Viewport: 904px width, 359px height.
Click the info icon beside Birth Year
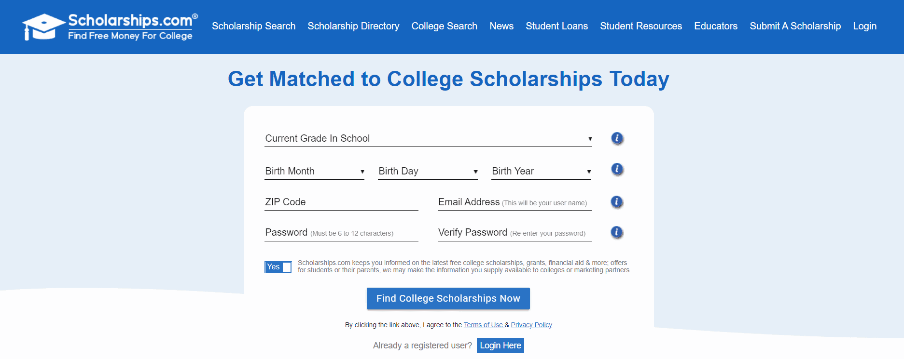tap(616, 170)
